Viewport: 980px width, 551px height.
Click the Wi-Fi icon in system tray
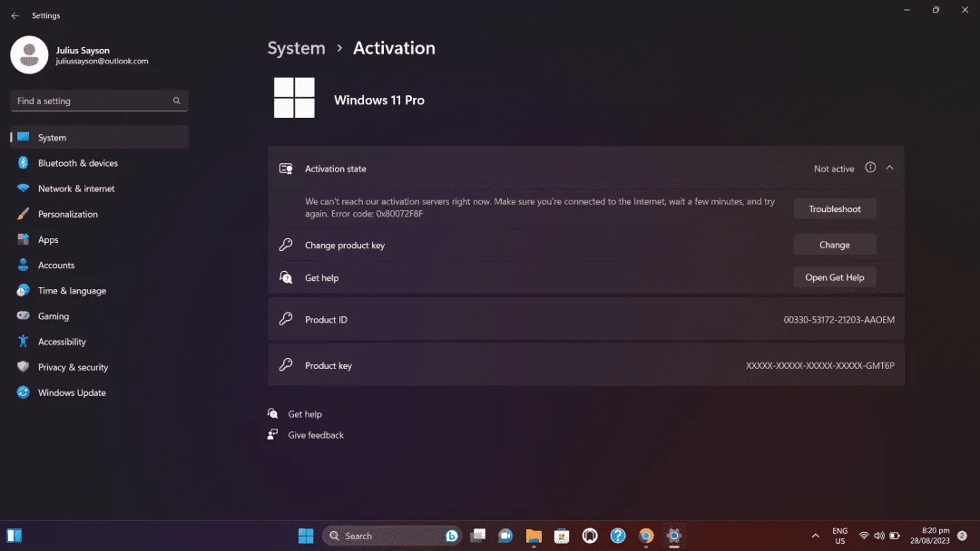864,536
